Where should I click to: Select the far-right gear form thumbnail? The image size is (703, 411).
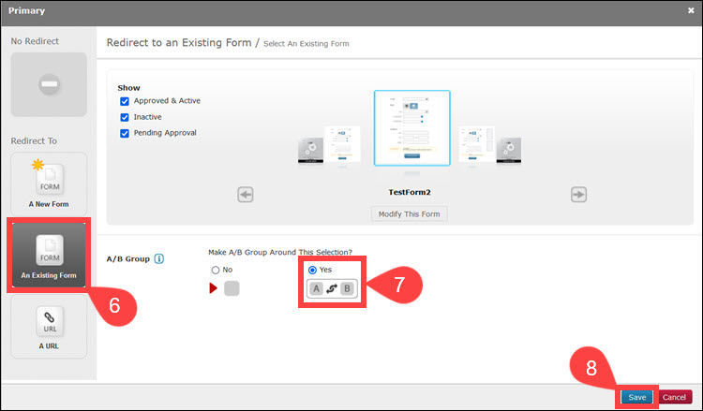pyautogui.click(x=509, y=151)
